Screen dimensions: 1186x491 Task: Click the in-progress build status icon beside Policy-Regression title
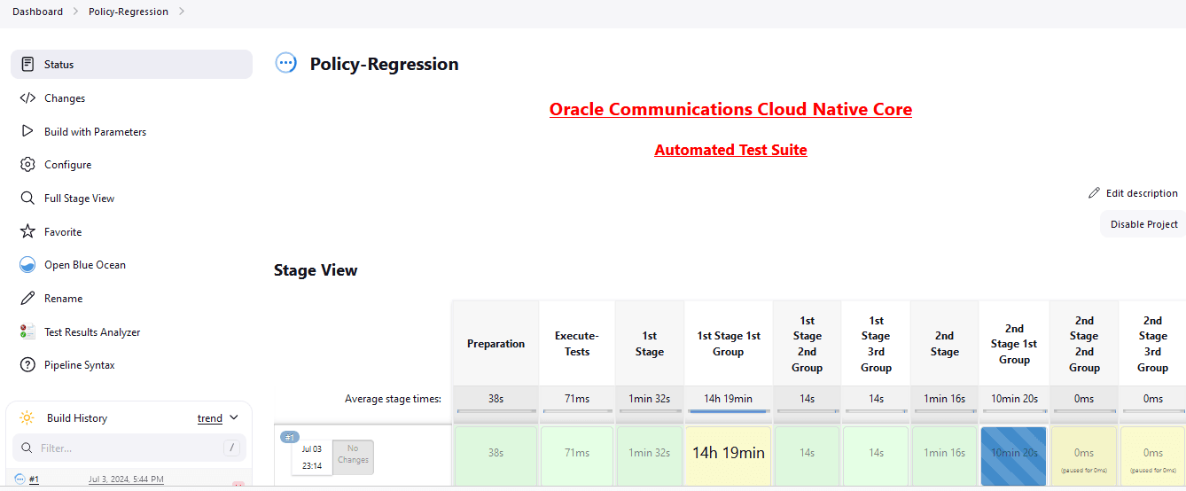(286, 63)
